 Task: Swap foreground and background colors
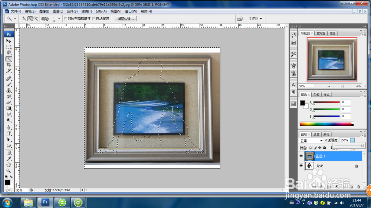tap(11, 177)
